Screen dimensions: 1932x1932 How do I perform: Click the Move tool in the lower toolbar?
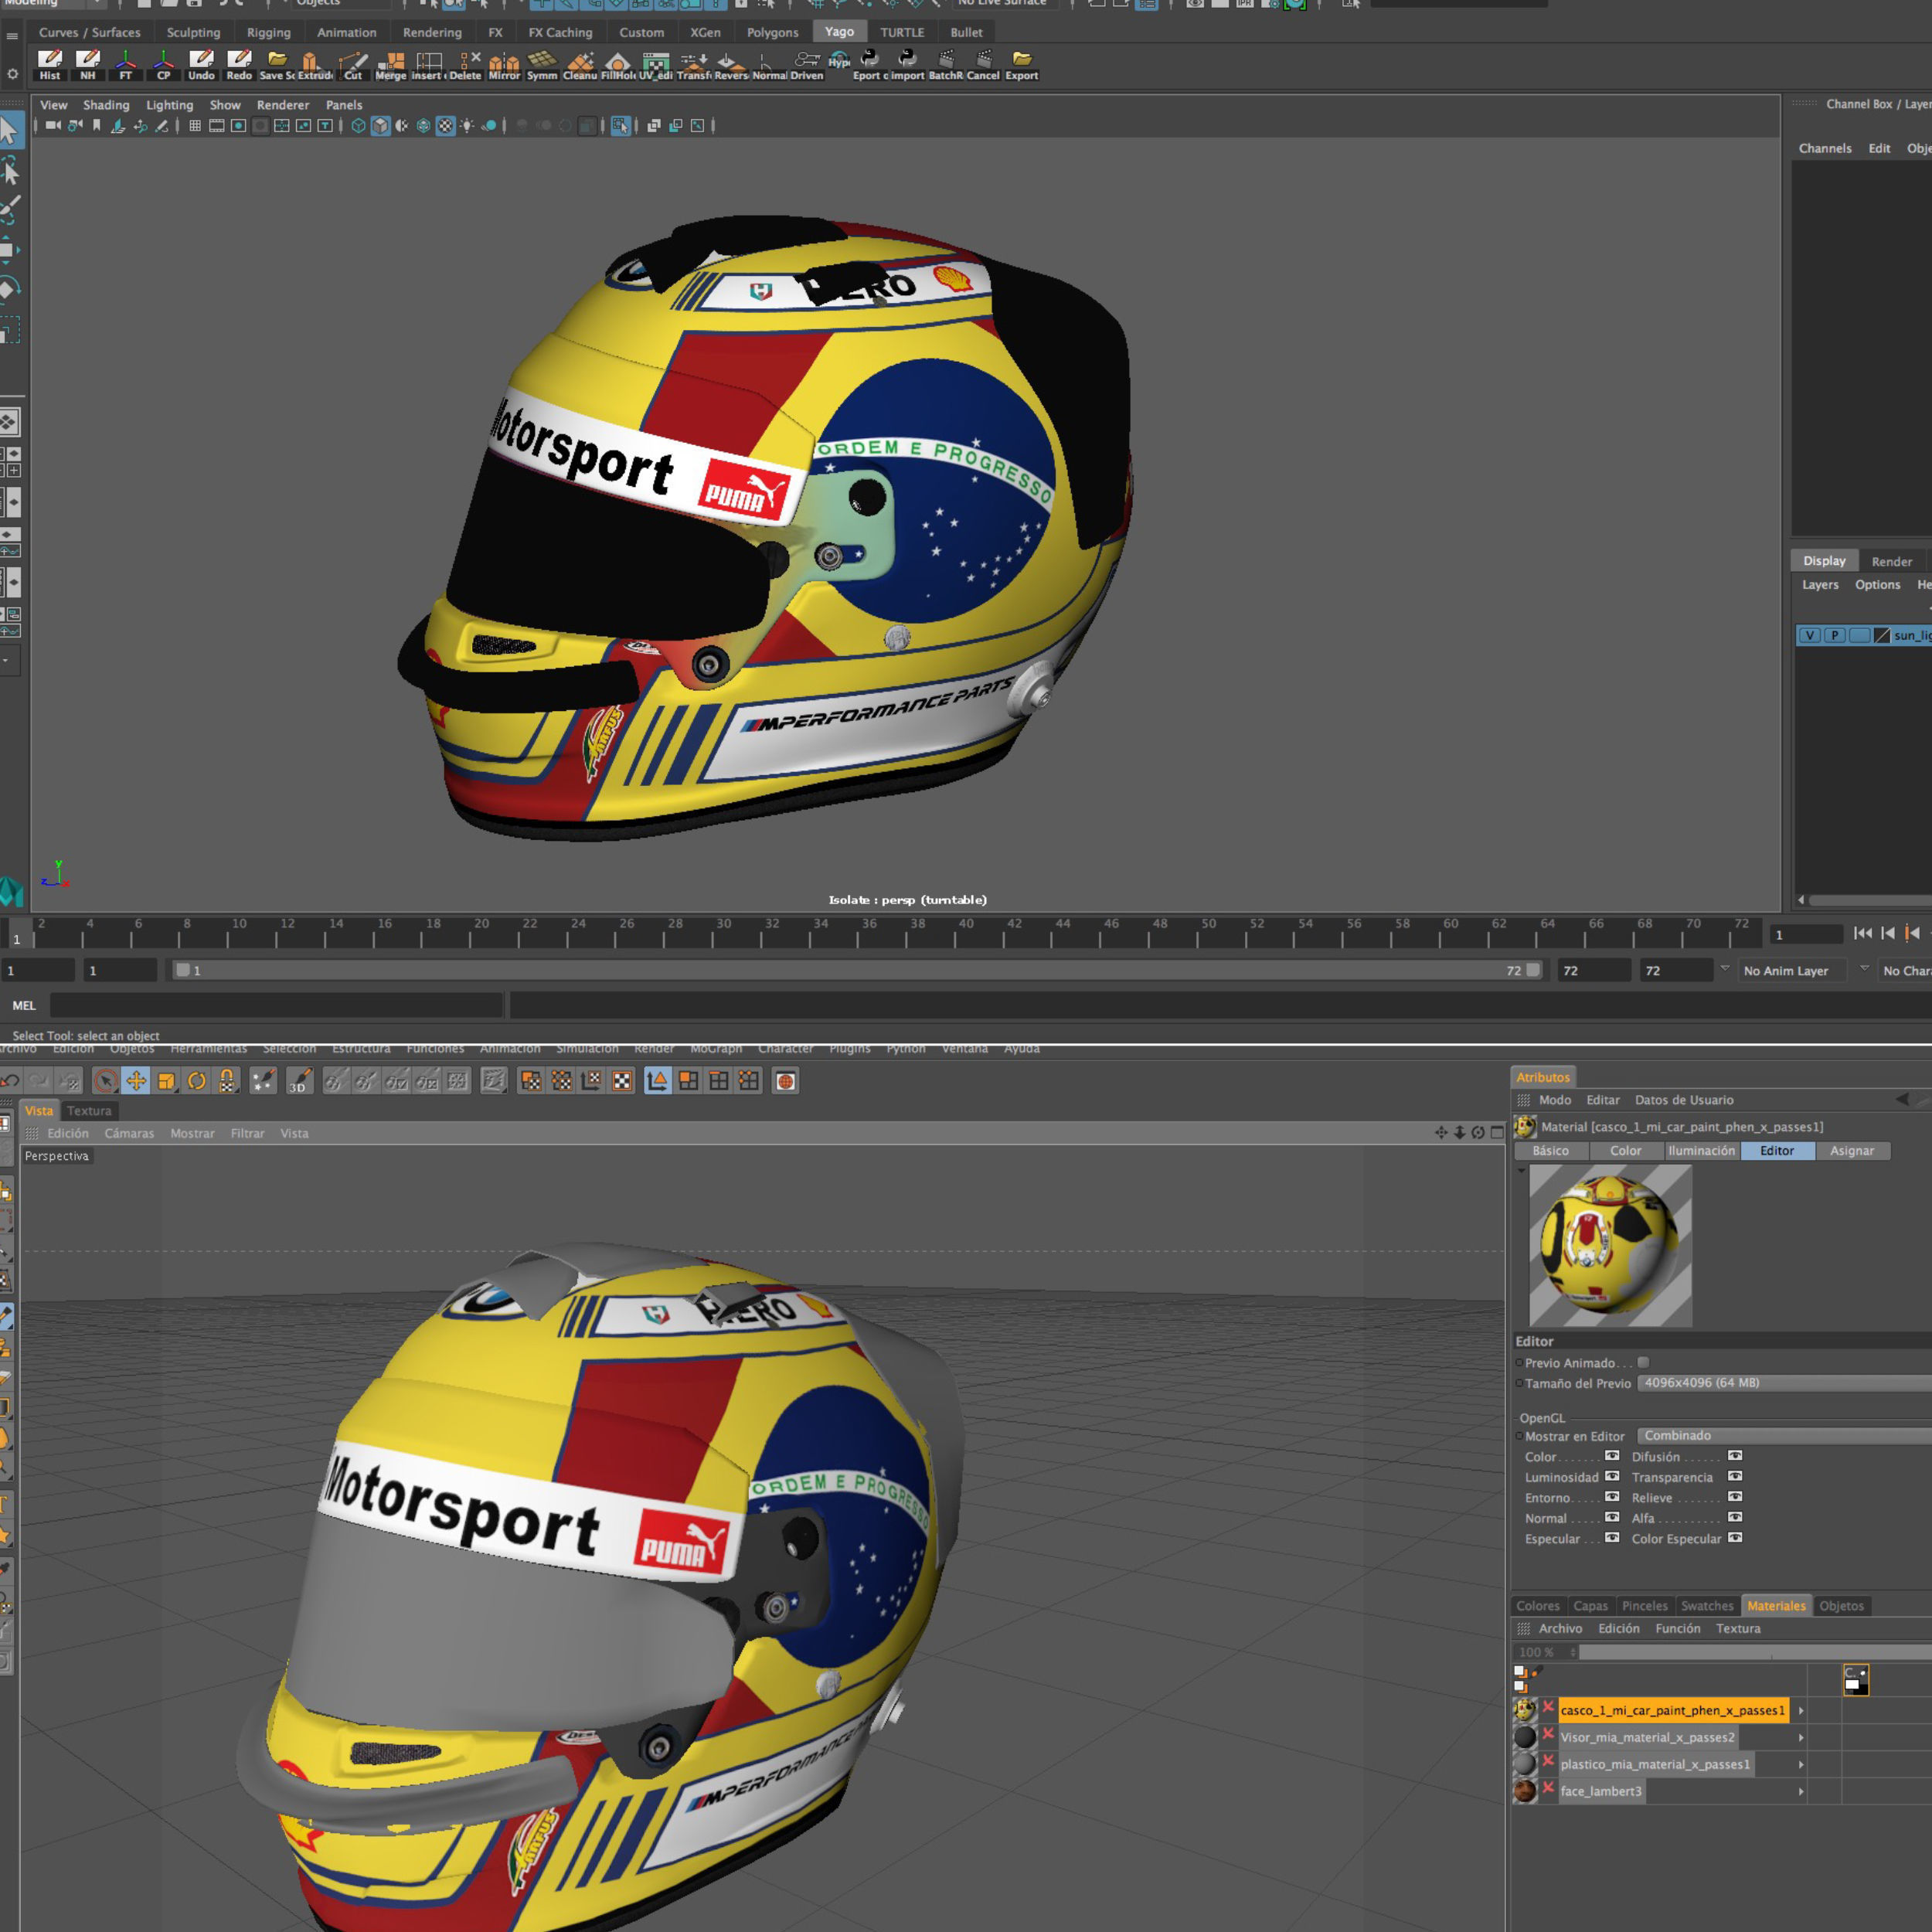(x=136, y=1081)
